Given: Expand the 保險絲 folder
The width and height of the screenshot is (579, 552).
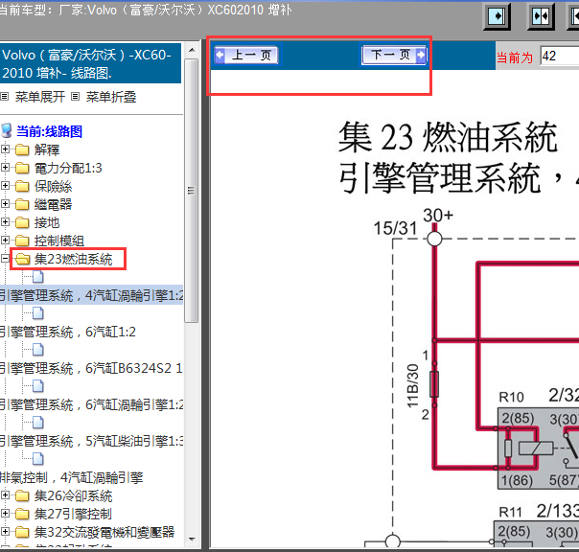Looking at the screenshot, I should tap(5, 185).
